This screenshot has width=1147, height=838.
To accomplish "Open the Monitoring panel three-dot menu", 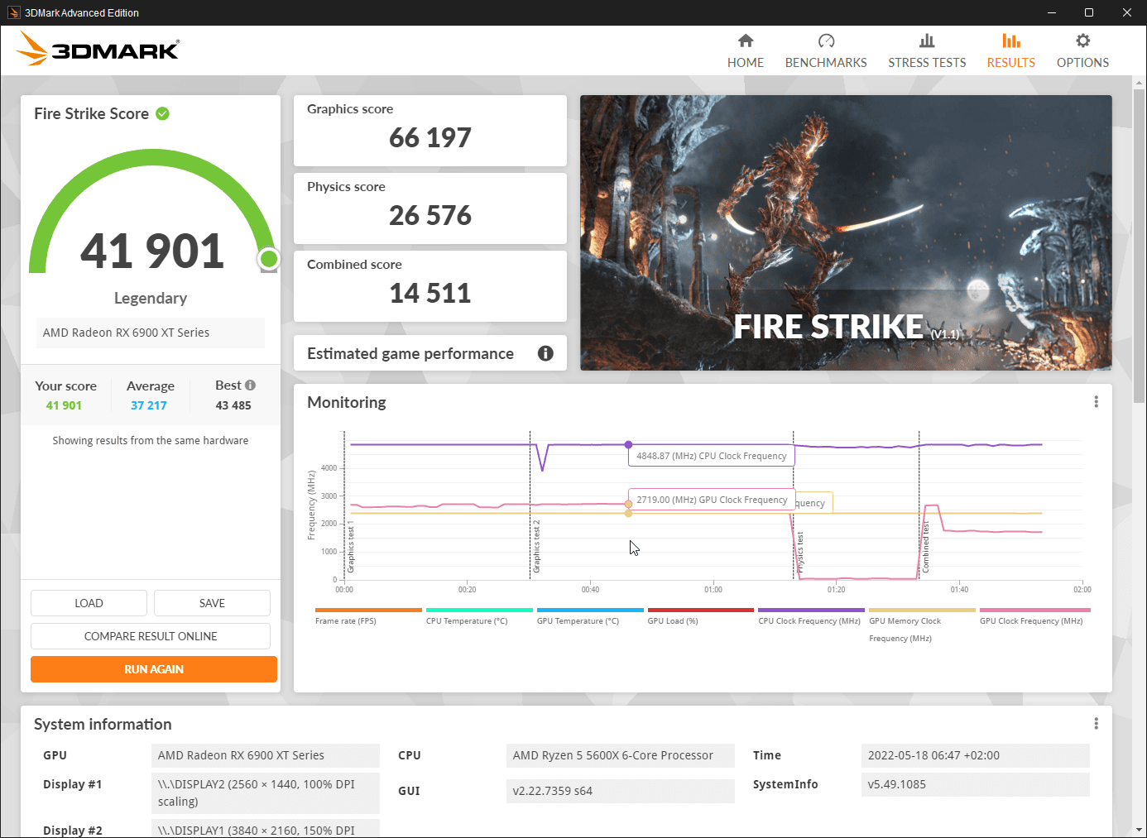I will pos(1096,401).
